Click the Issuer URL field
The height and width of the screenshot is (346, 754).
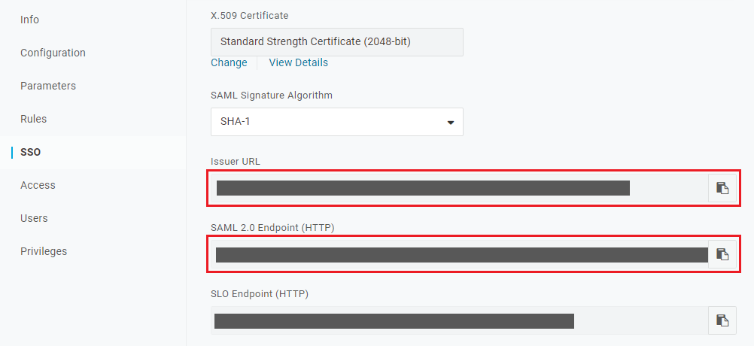pyautogui.click(x=459, y=188)
